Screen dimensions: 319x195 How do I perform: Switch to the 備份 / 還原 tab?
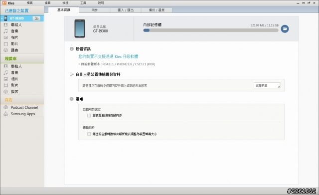[157, 10]
